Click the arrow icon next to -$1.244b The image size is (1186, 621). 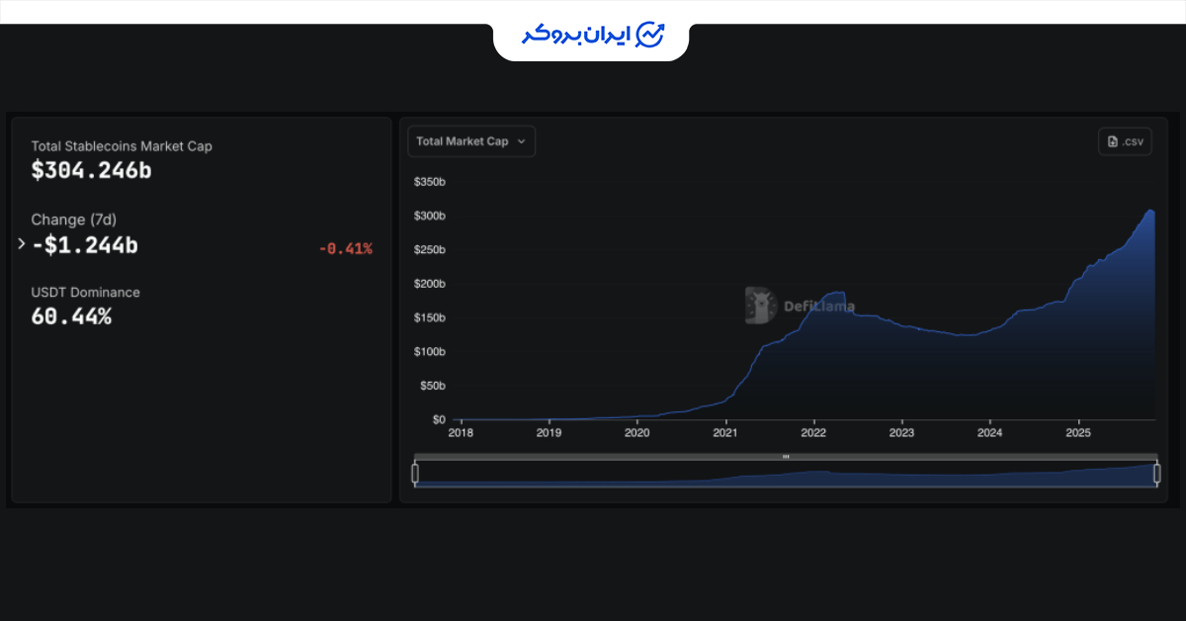pos(21,244)
